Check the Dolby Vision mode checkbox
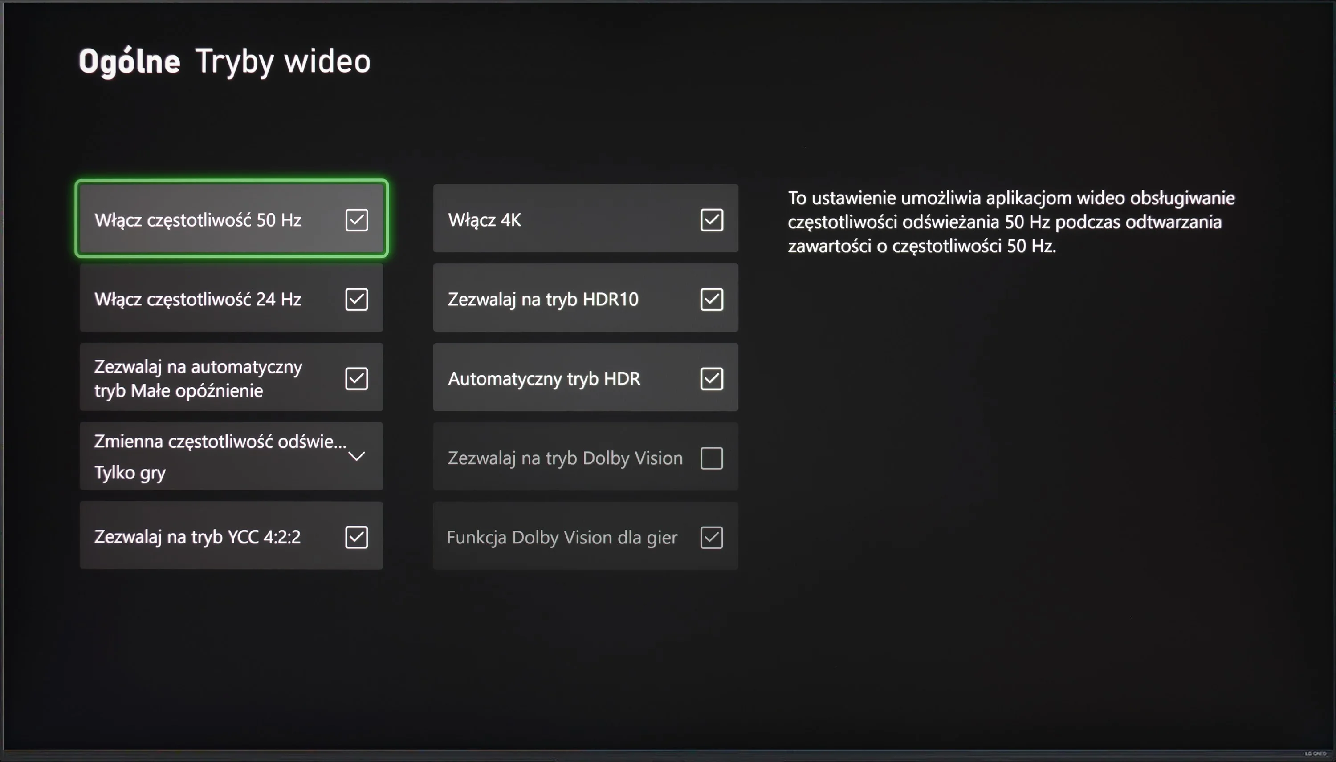The image size is (1336, 762). pos(712,458)
